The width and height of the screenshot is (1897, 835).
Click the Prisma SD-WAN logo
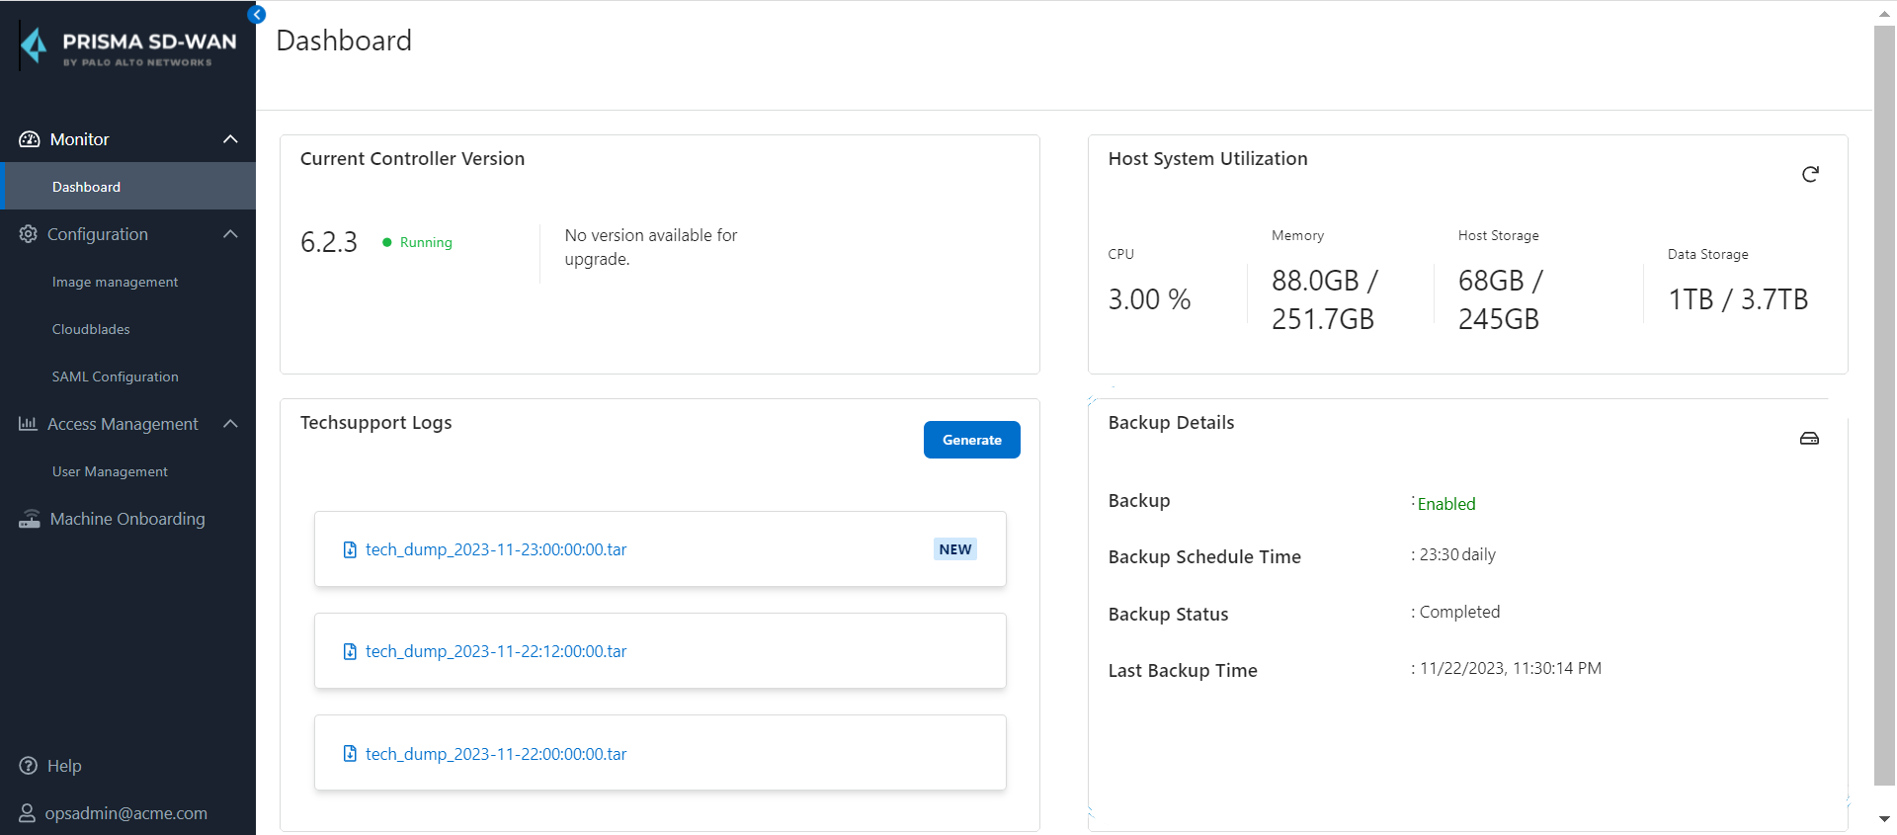pyautogui.click(x=128, y=46)
